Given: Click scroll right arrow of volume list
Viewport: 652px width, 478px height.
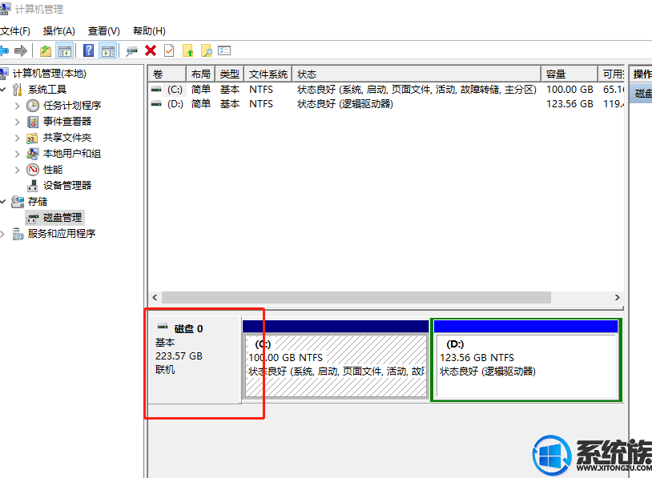Looking at the screenshot, I should point(618,298).
